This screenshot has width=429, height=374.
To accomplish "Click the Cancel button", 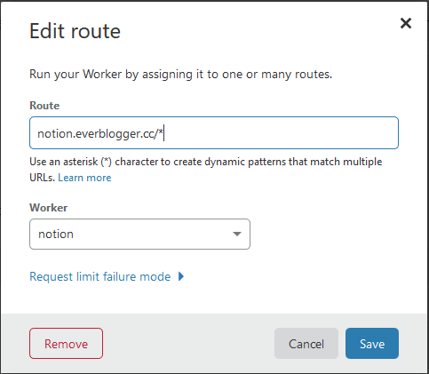I will pyautogui.click(x=306, y=344).
